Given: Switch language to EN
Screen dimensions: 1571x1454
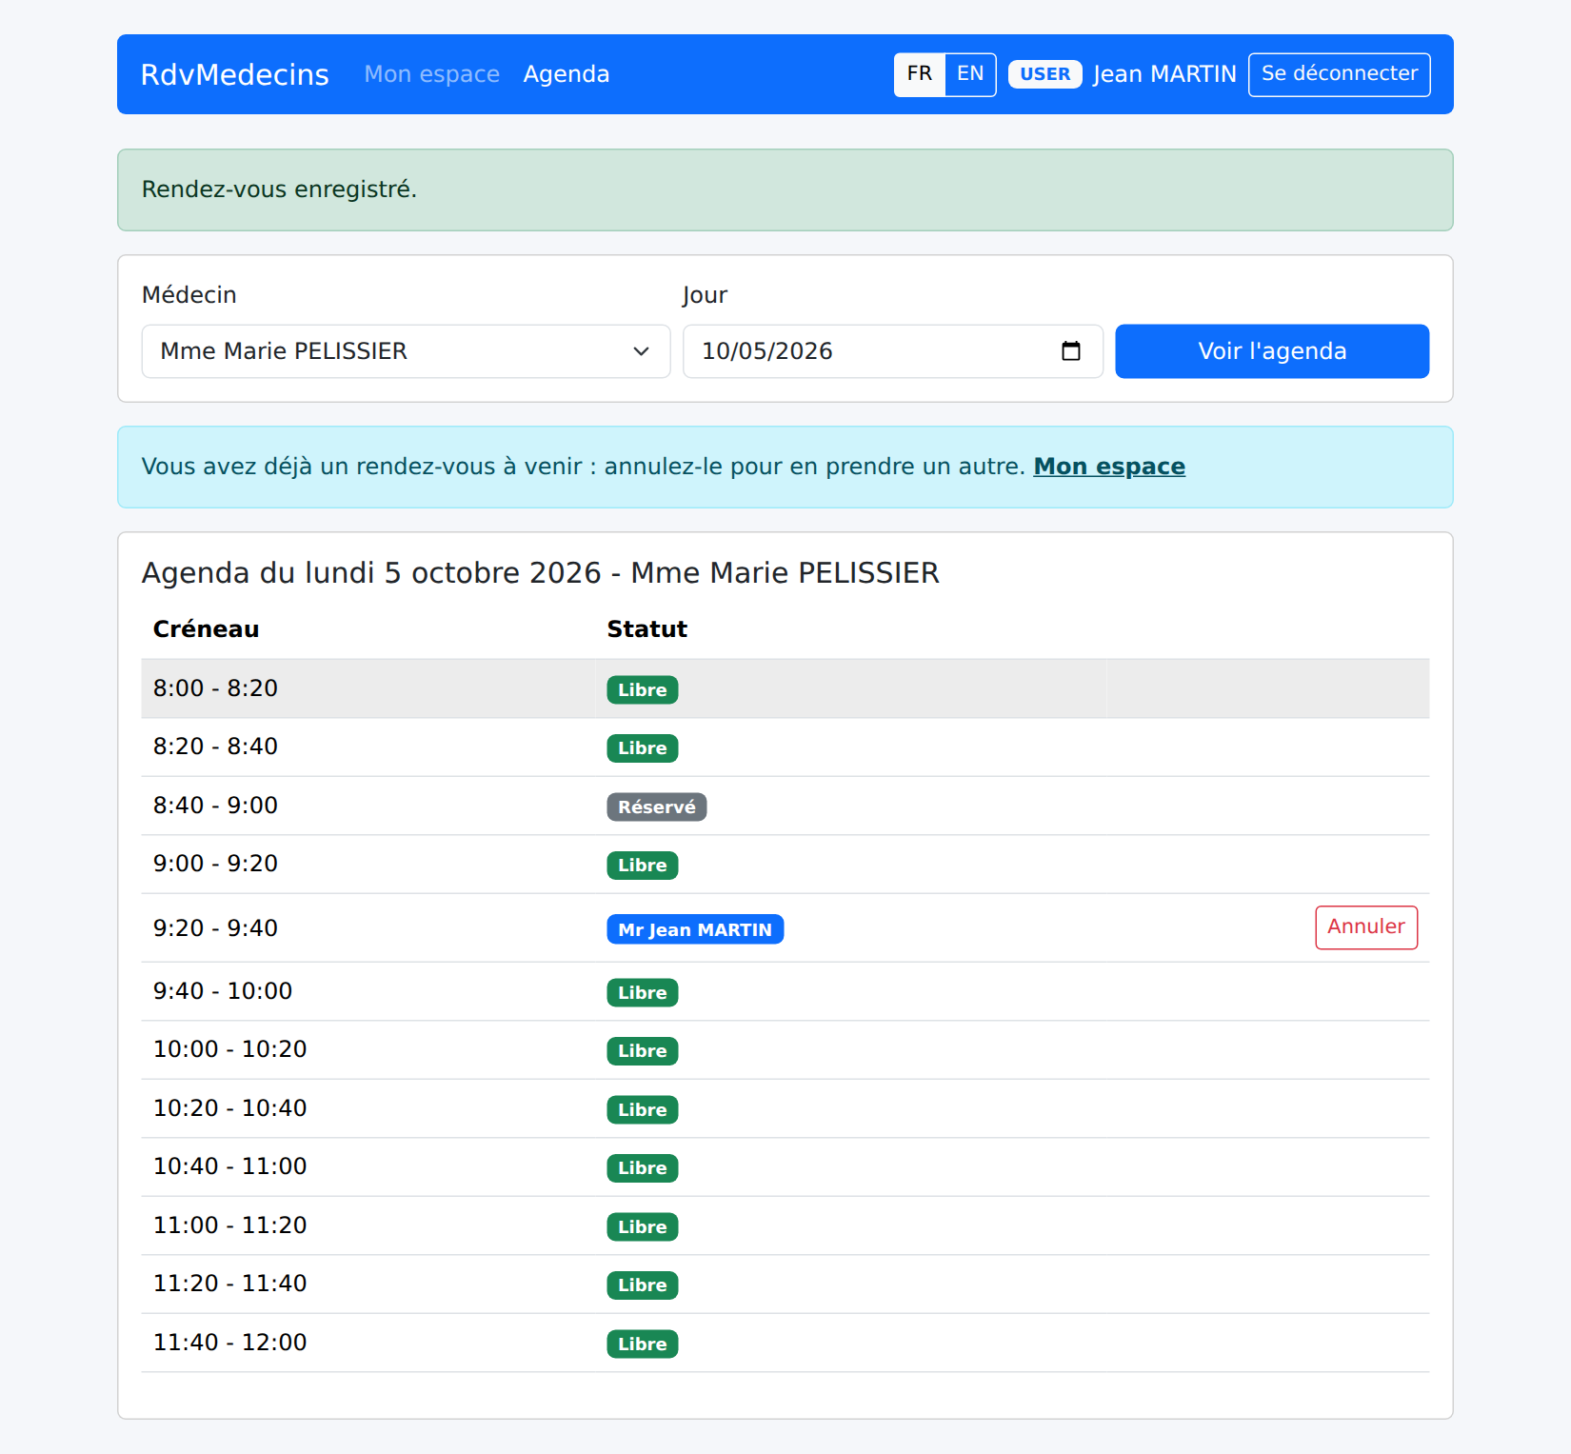Looking at the screenshot, I should click(x=970, y=74).
